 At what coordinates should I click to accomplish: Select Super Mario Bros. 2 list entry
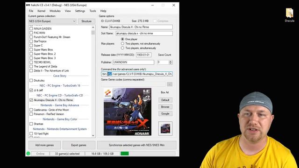tap(45, 54)
